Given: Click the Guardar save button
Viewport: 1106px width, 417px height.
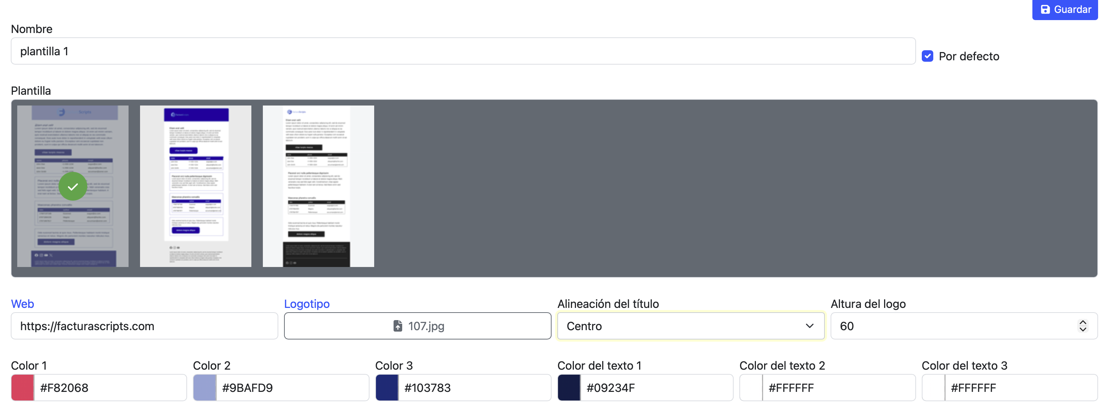Looking at the screenshot, I should click(x=1064, y=9).
